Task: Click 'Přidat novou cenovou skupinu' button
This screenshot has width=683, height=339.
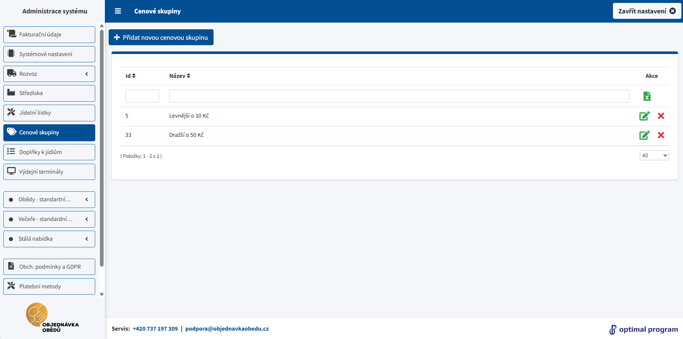Action: (x=161, y=37)
